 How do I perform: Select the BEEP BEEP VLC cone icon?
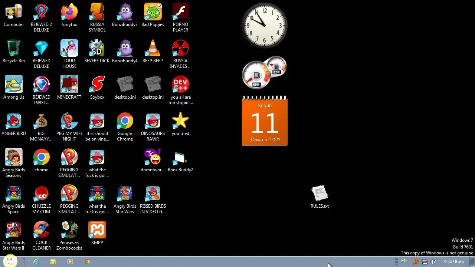click(x=153, y=52)
